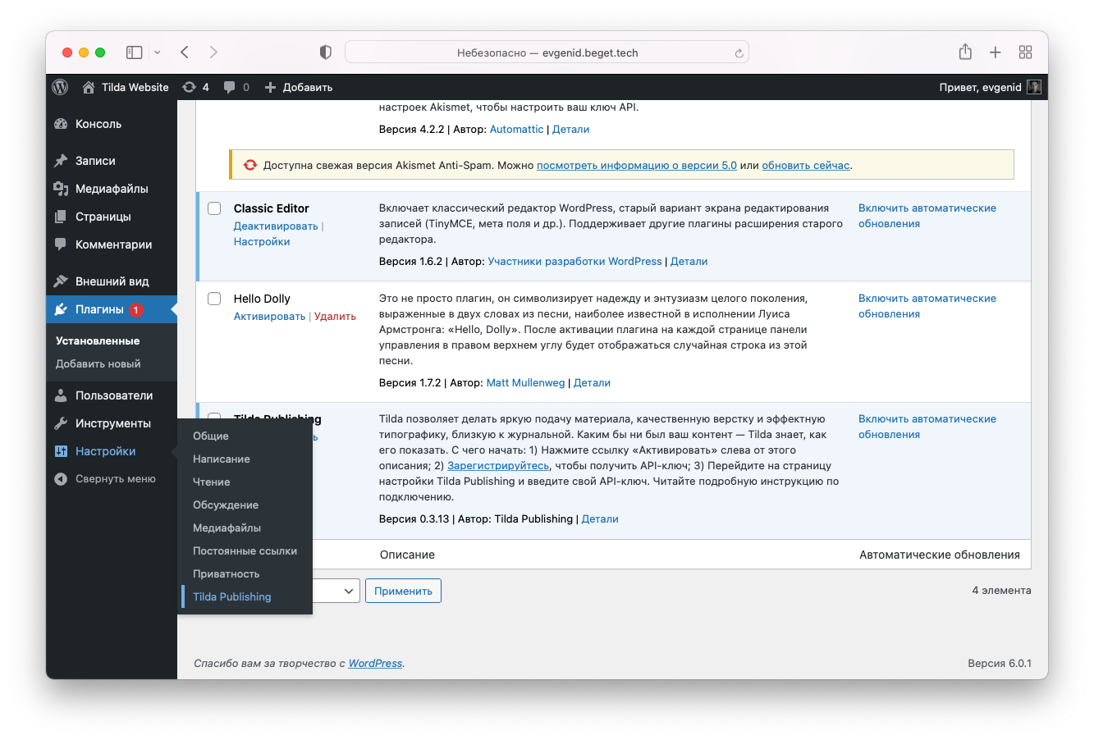Click the Привет, evgenid greeting
The width and height of the screenshot is (1094, 740).
click(x=981, y=87)
